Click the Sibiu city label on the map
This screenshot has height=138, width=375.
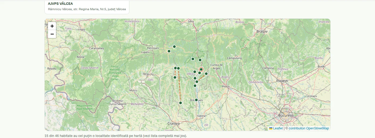[191, 21]
